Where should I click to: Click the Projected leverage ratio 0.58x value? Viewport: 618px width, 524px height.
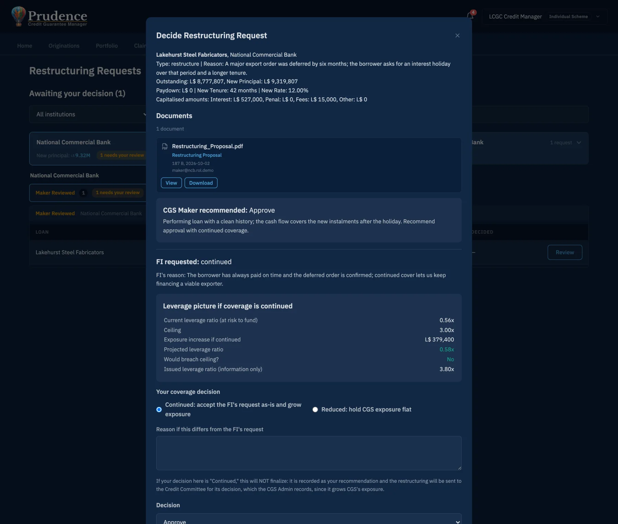[447, 349]
